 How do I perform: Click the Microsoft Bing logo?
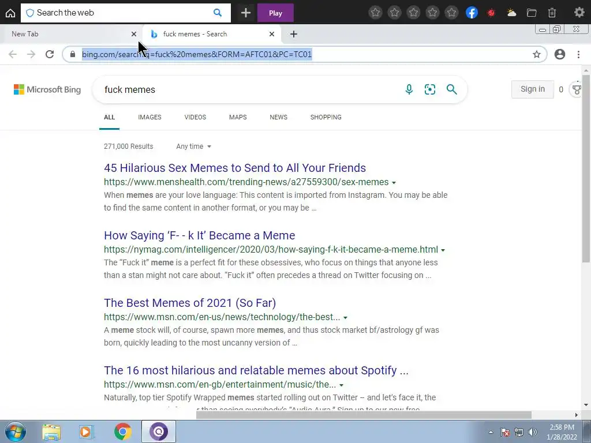47,89
